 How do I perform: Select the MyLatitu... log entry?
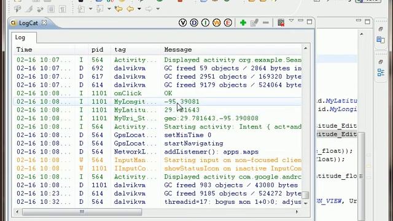157,110
